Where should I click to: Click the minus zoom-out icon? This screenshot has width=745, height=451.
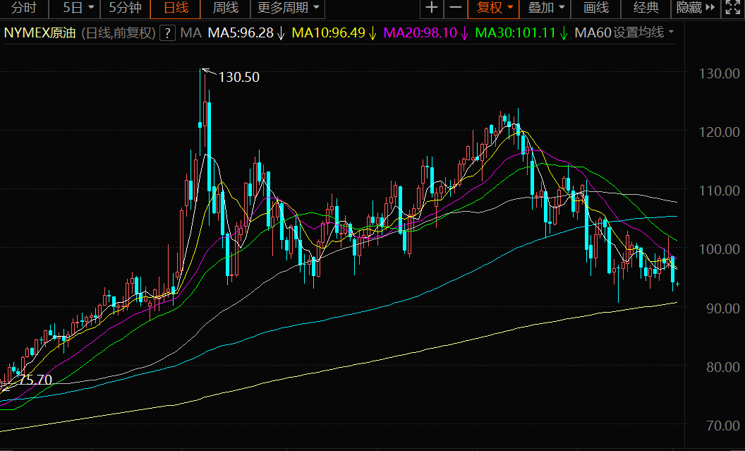(456, 8)
